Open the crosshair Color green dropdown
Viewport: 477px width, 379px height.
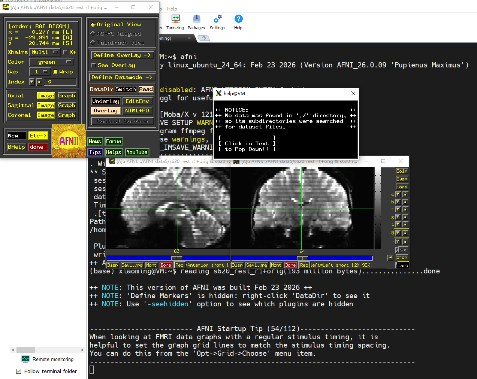coord(52,62)
